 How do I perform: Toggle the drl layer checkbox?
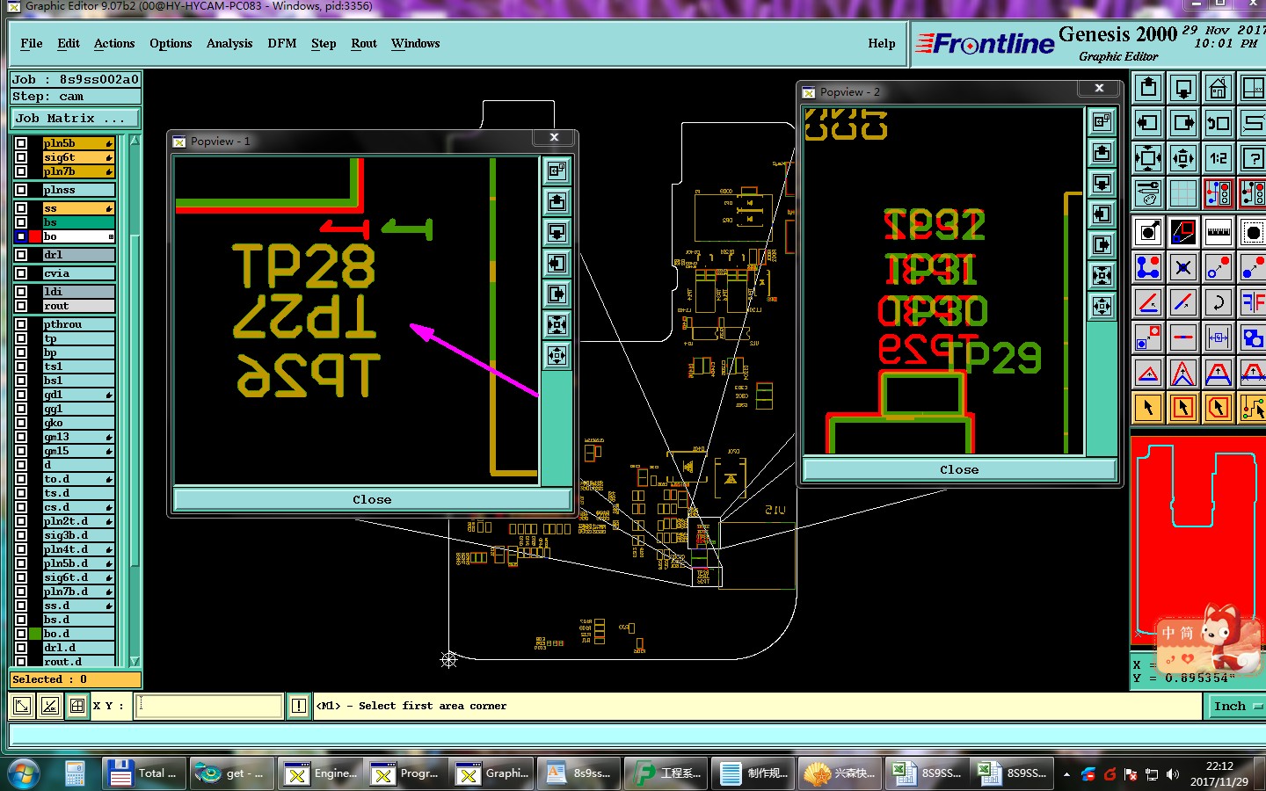click(21, 255)
